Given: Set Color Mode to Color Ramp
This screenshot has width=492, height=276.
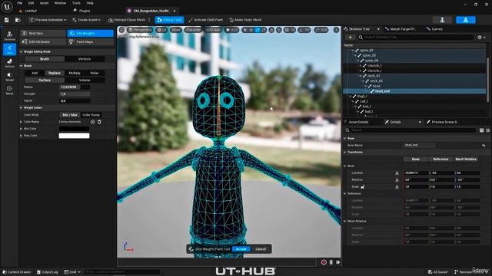Looking at the screenshot, I should click(x=91, y=115).
